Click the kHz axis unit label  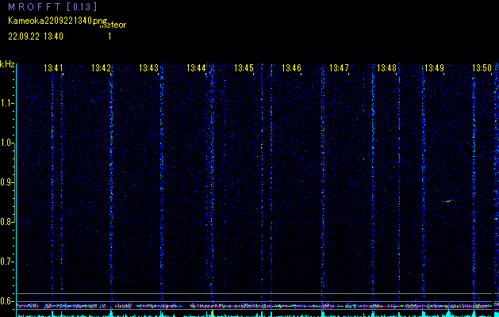pyautogui.click(x=7, y=64)
